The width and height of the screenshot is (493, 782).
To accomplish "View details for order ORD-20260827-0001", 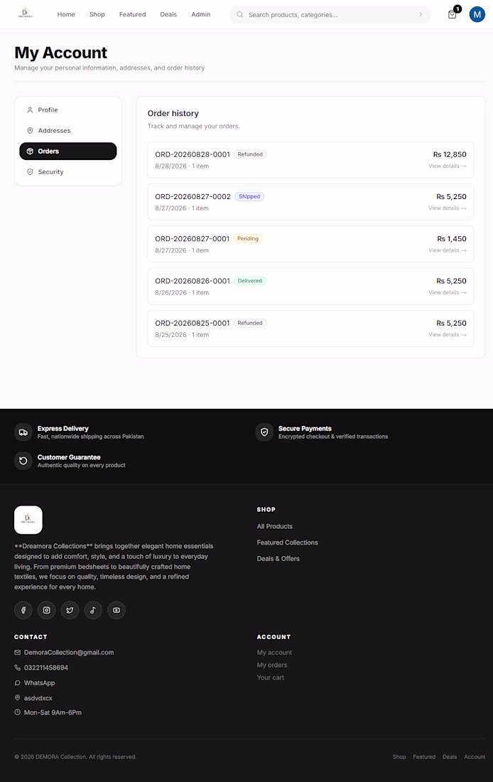I will click(447, 250).
